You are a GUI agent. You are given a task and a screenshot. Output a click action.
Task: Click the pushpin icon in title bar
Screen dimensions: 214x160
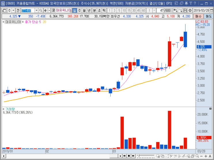[186, 3]
